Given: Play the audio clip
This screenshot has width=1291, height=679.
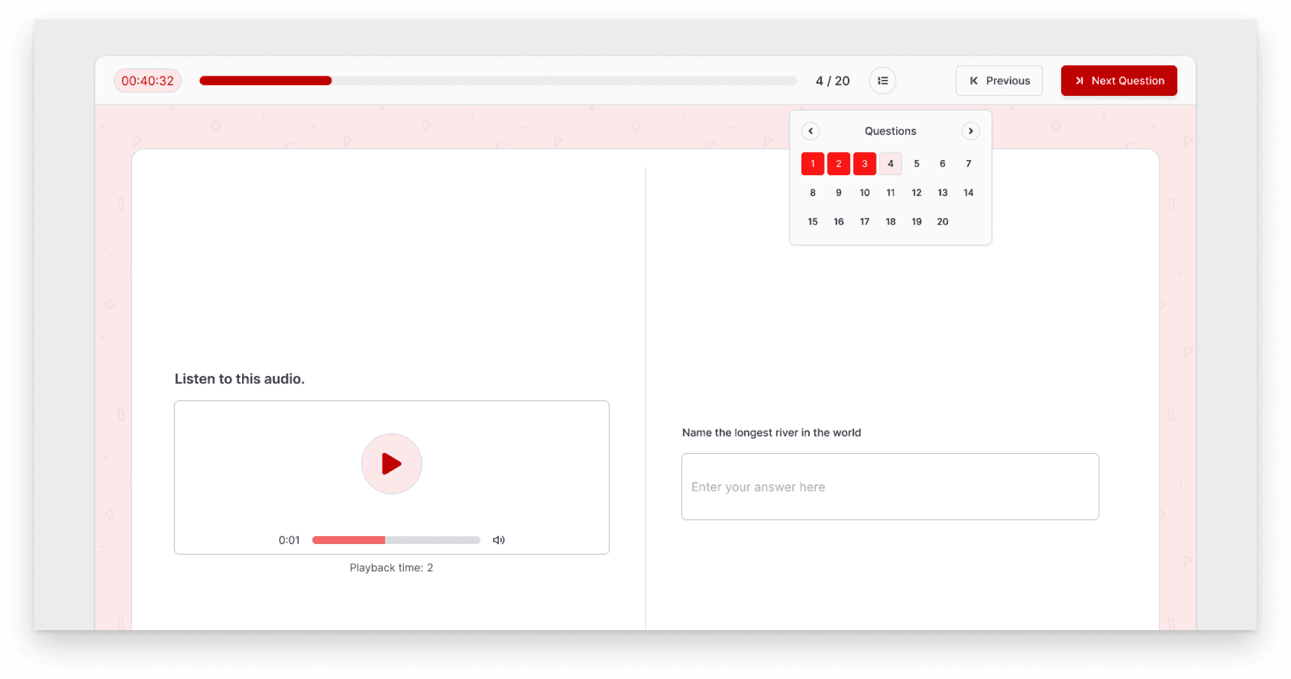Looking at the screenshot, I should [391, 463].
